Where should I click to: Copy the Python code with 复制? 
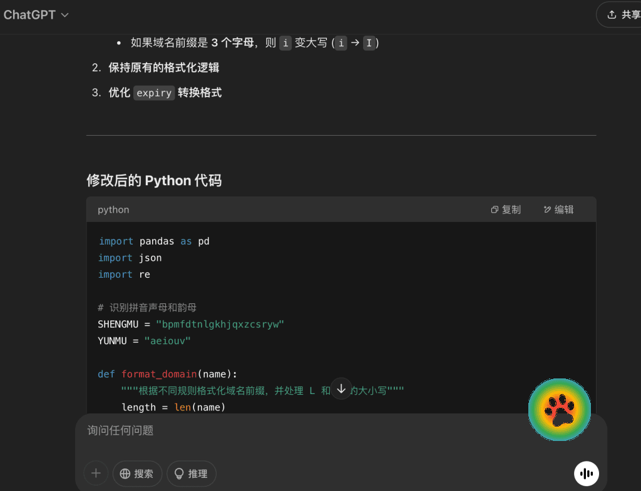pos(506,210)
